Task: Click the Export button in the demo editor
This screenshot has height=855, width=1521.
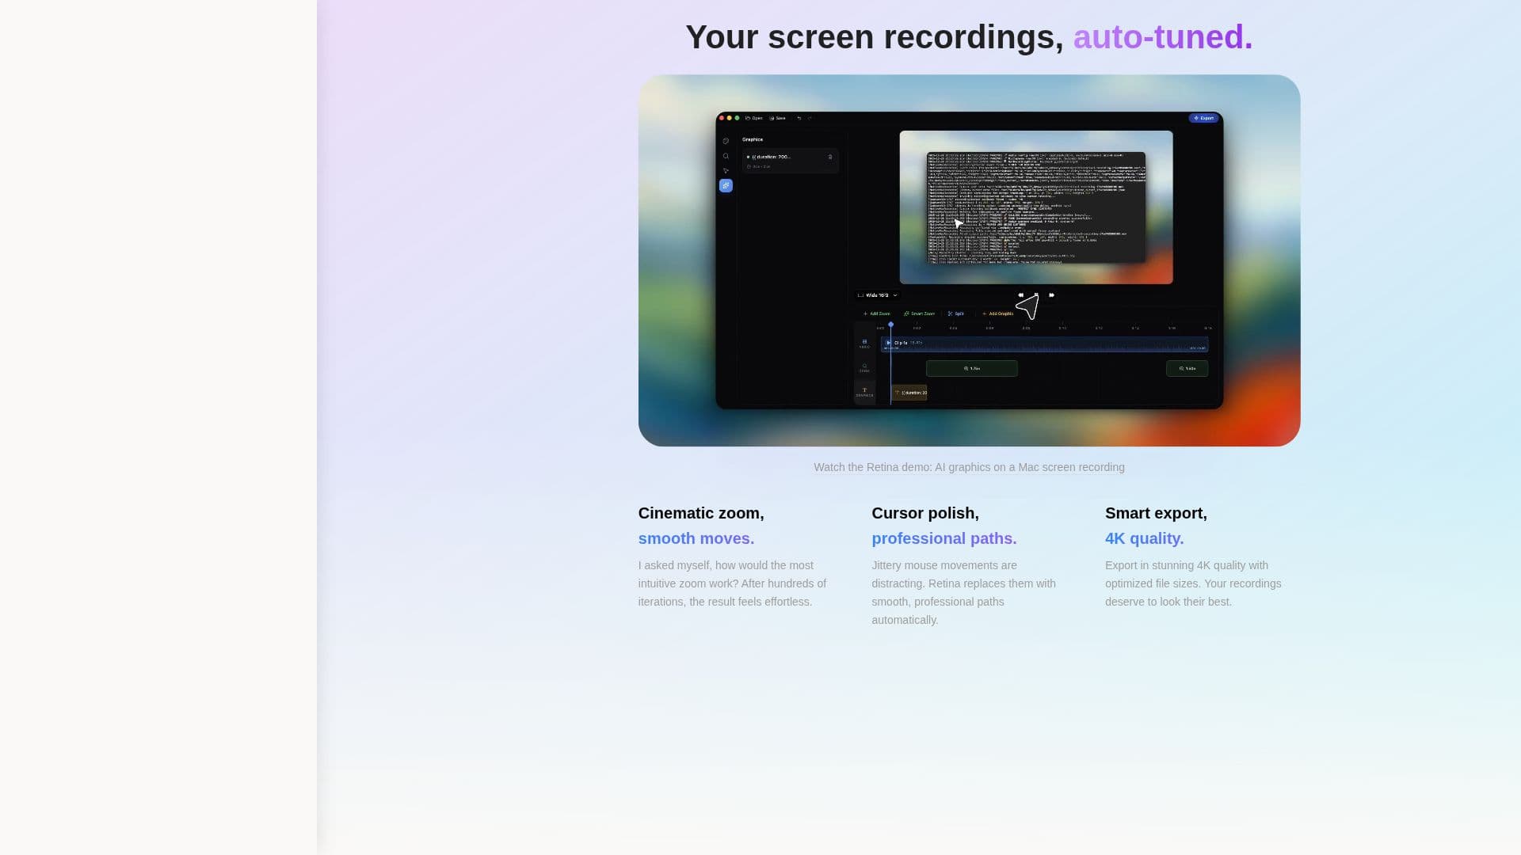Action: (1203, 118)
